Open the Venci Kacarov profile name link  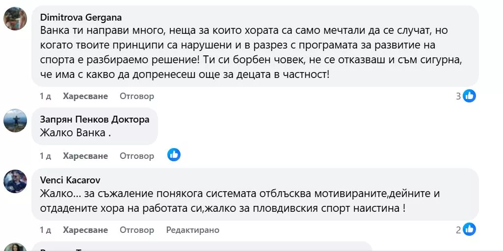point(70,180)
